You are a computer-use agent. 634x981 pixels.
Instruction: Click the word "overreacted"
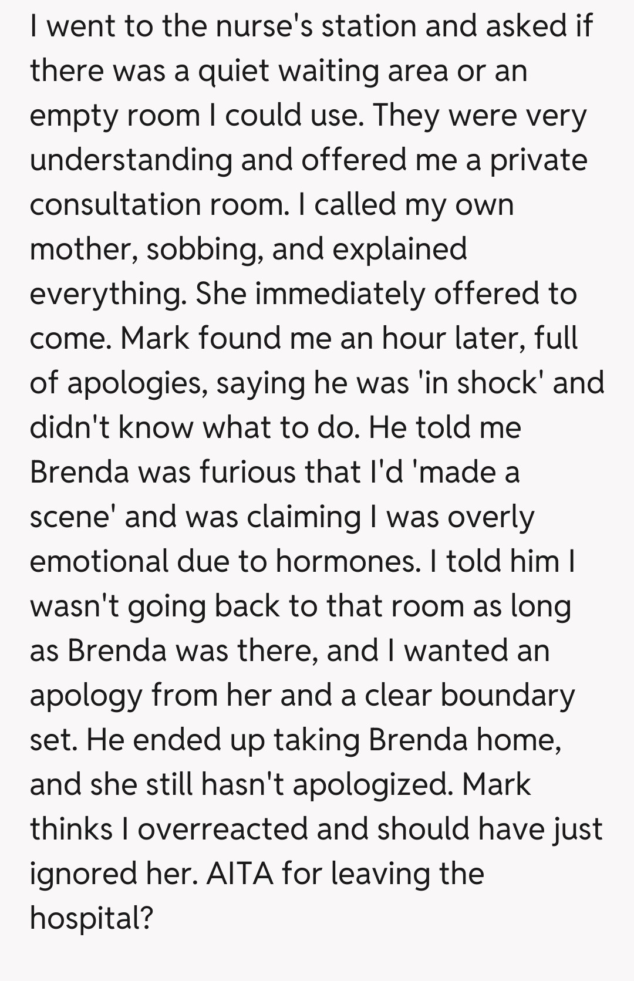(x=224, y=829)
